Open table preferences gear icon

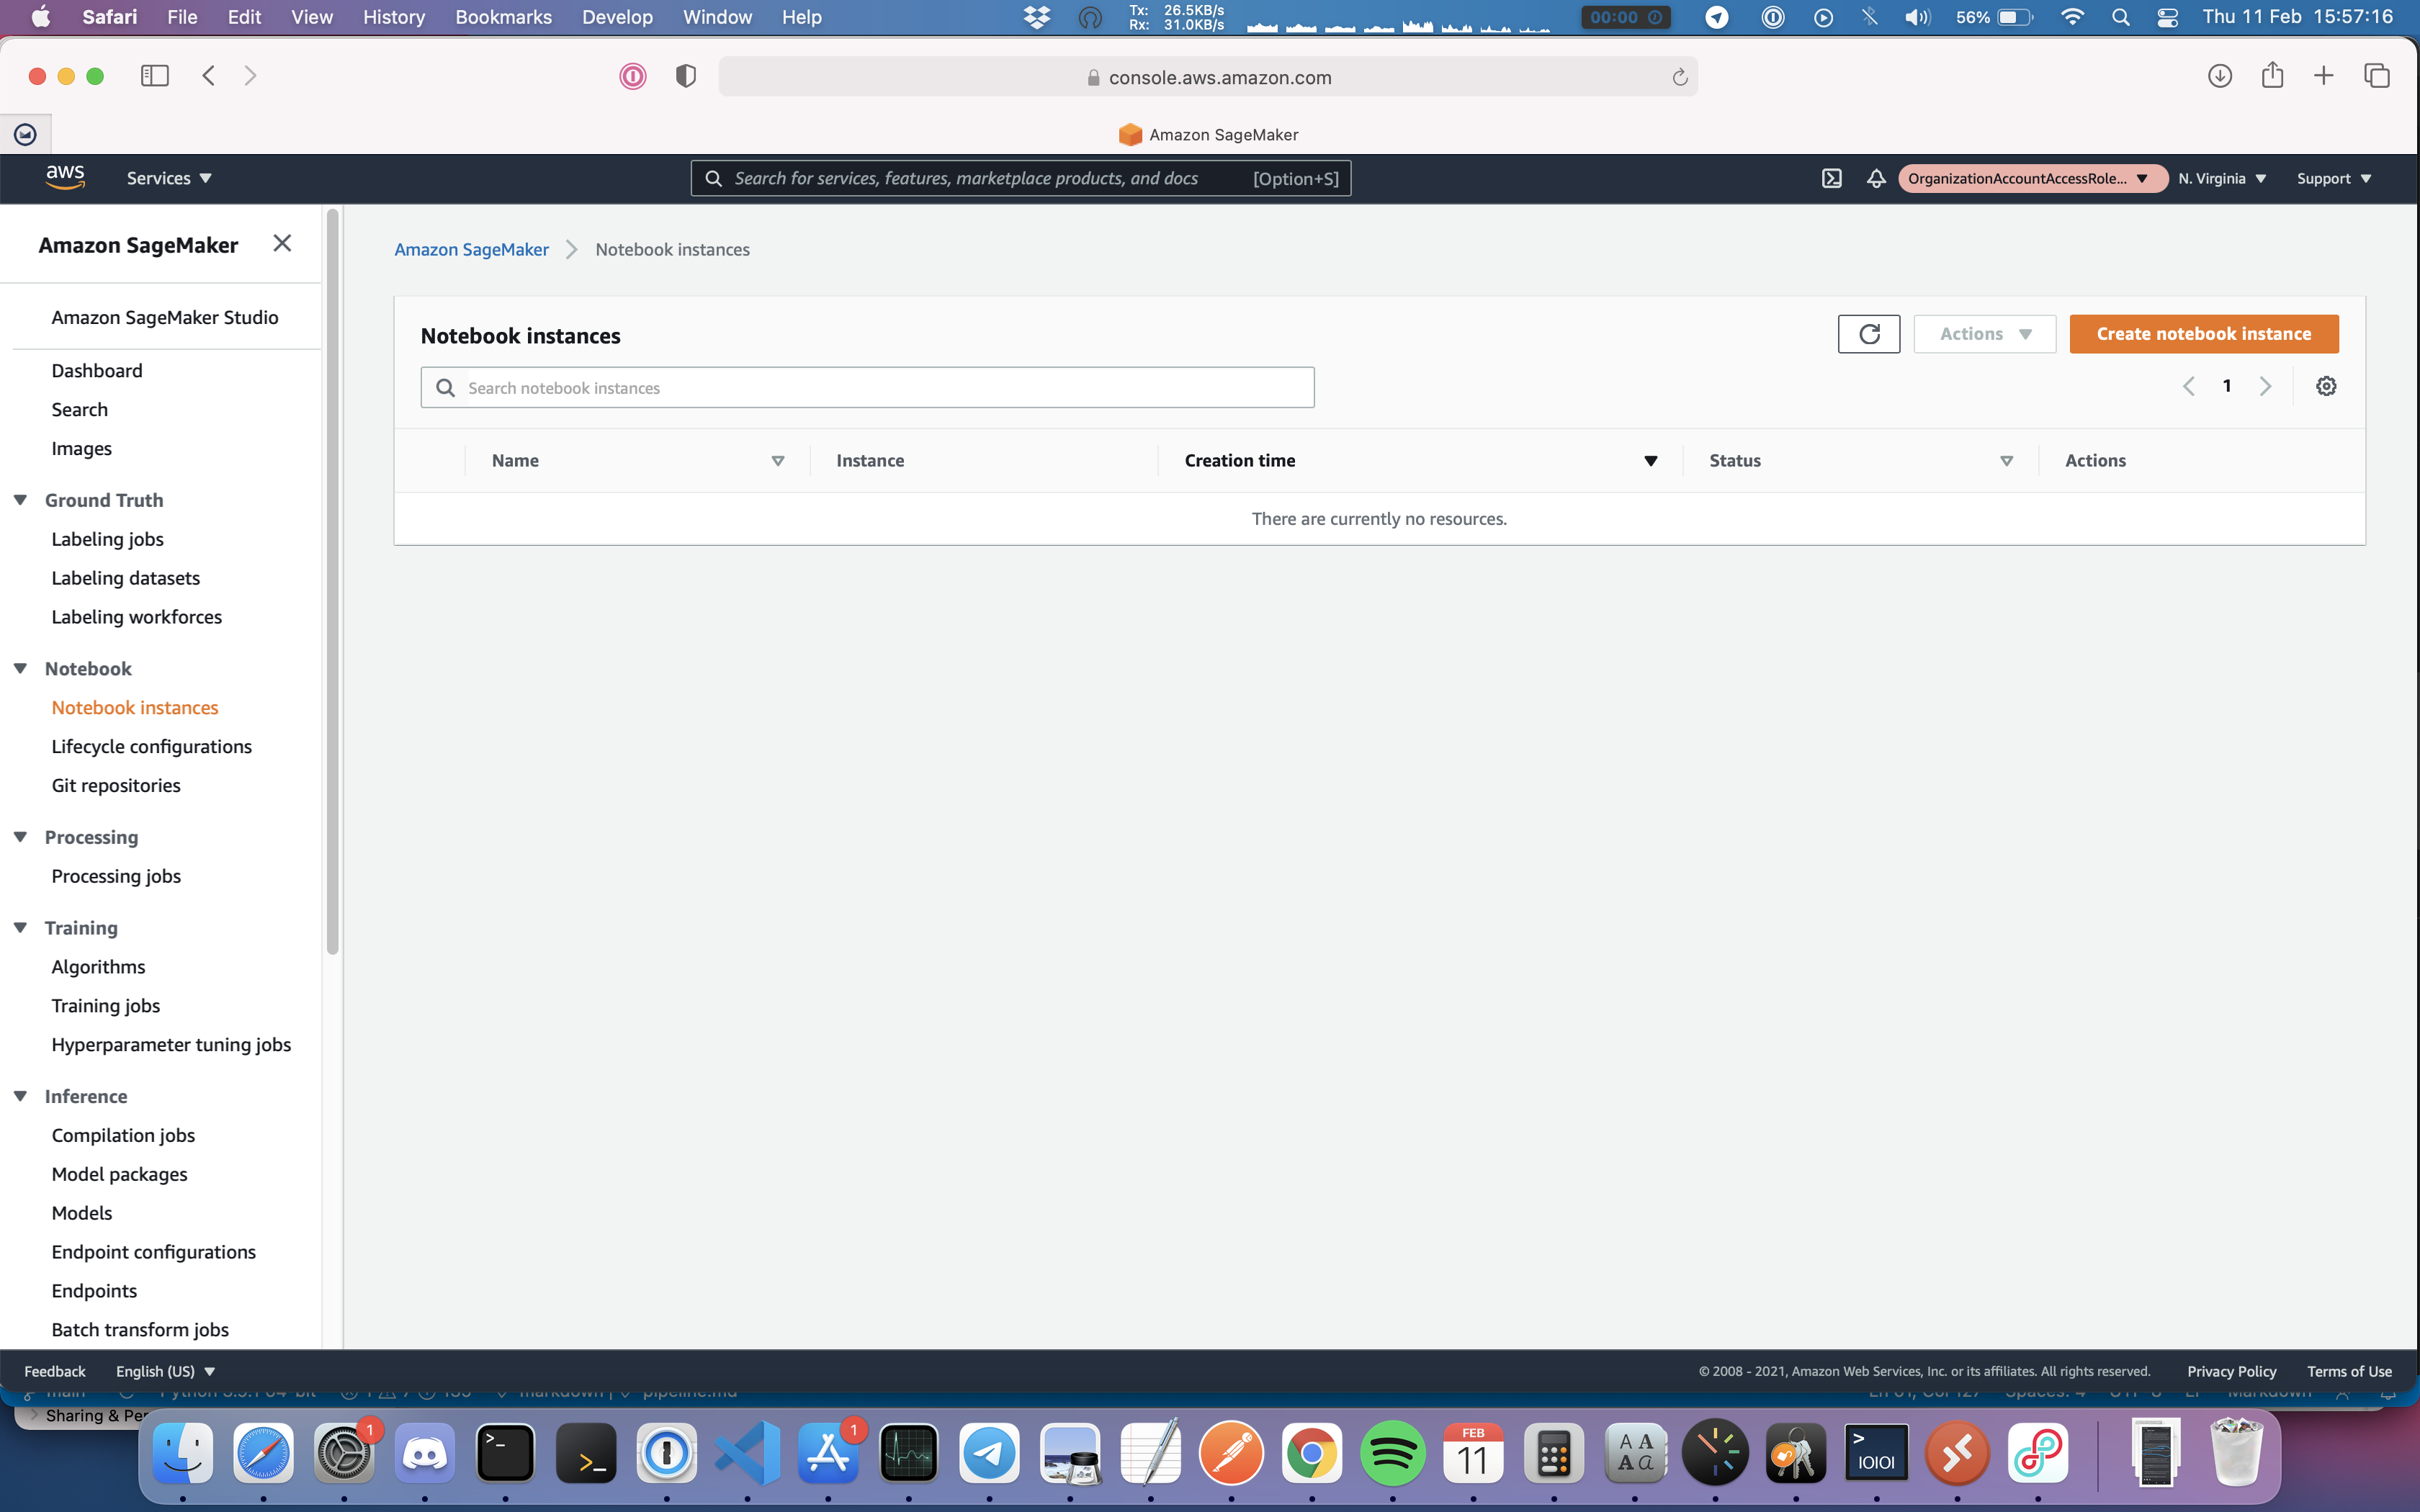tap(2326, 387)
